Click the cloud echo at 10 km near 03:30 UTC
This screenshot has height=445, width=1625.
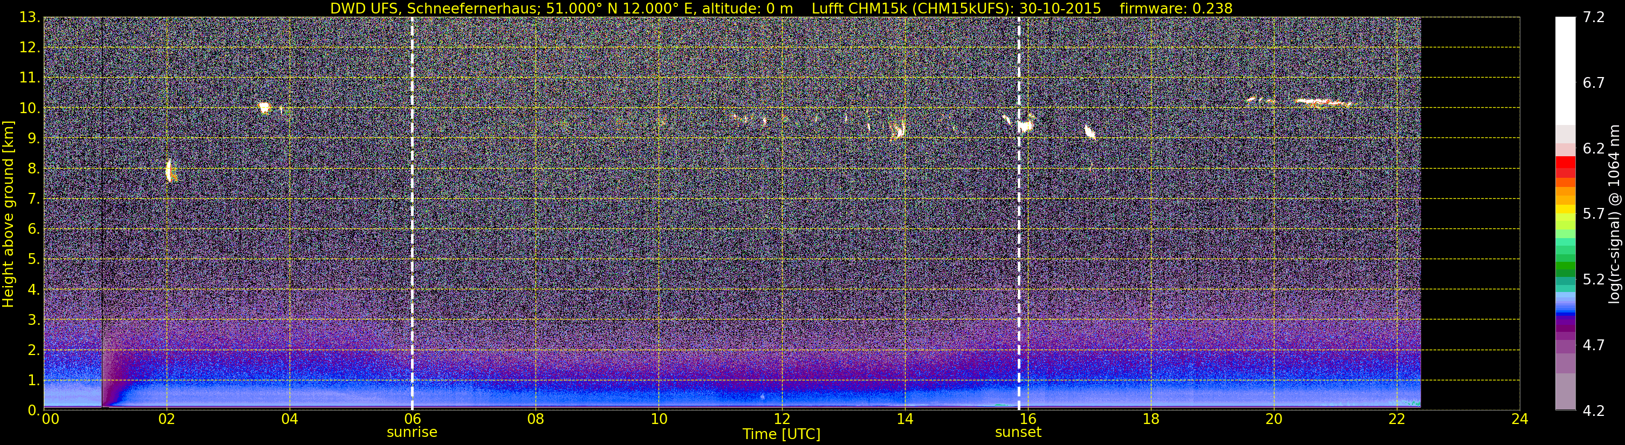coord(264,108)
